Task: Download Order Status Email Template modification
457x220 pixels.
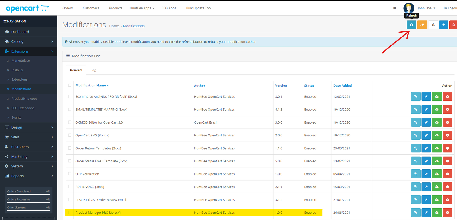Action: tap(437, 161)
